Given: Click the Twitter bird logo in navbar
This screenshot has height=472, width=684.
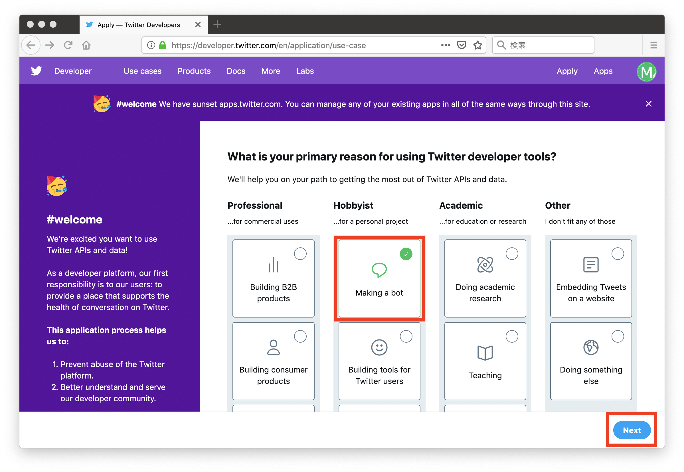Looking at the screenshot, I should pos(37,71).
